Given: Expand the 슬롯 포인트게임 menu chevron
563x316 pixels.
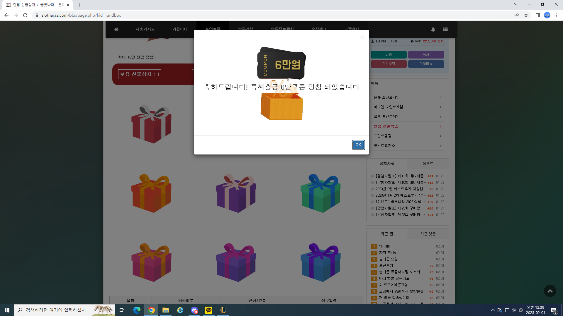Looking at the screenshot, I should (x=440, y=97).
